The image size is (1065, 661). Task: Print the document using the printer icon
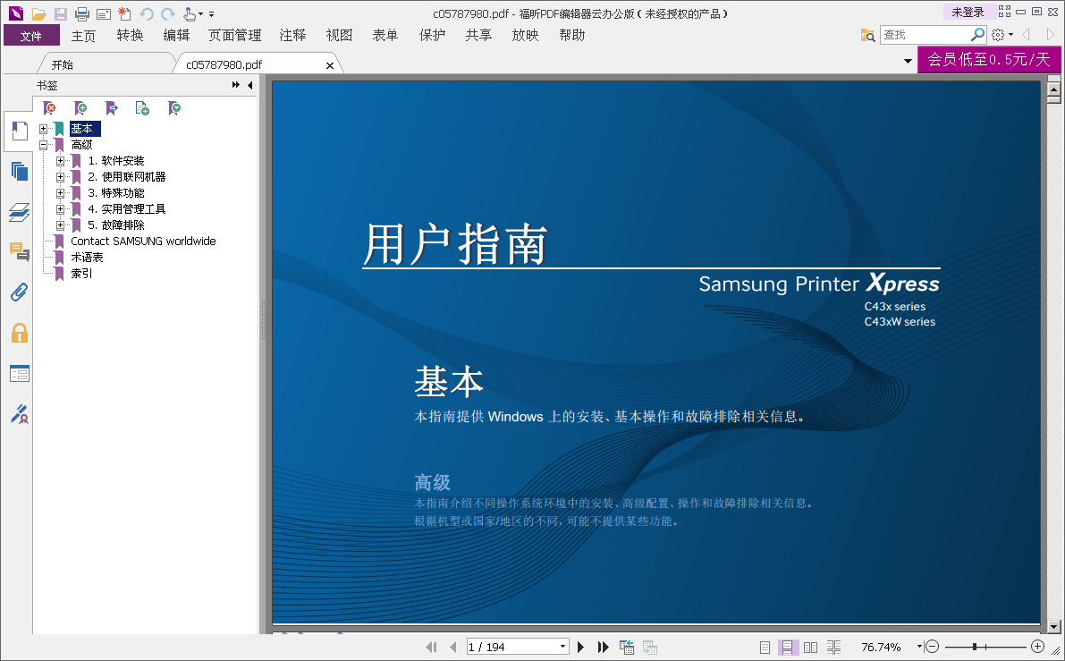click(82, 13)
